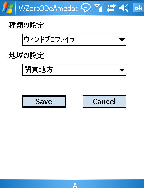Click the blank space between Save and Cancel
The width and height of the screenshot is (144, 188).
74,101
